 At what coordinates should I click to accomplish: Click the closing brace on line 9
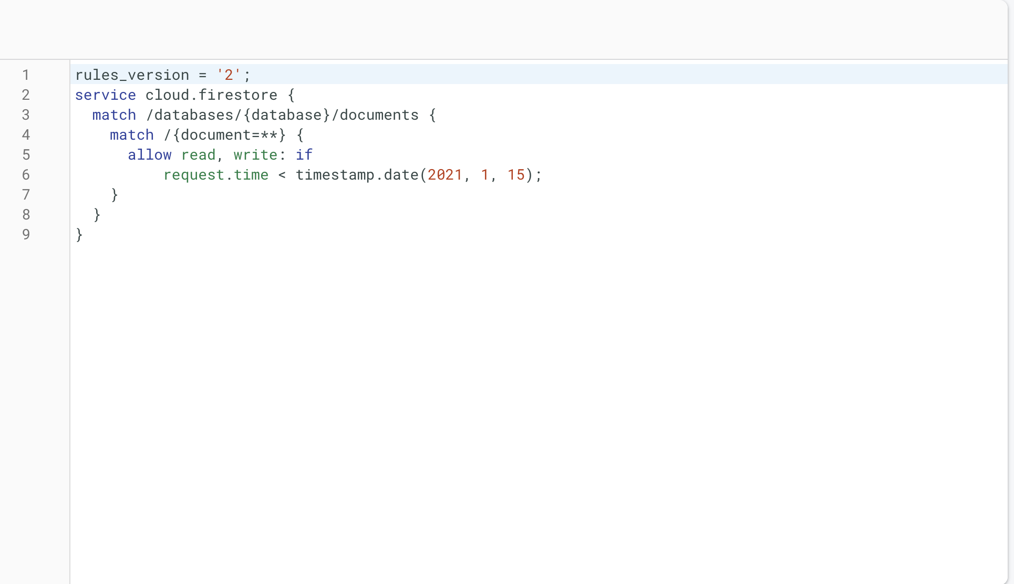[79, 235]
